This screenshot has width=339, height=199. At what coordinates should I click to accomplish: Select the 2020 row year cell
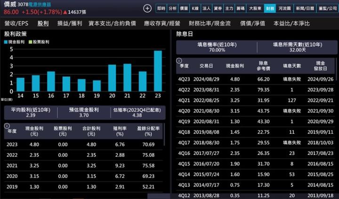(x=12, y=176)
